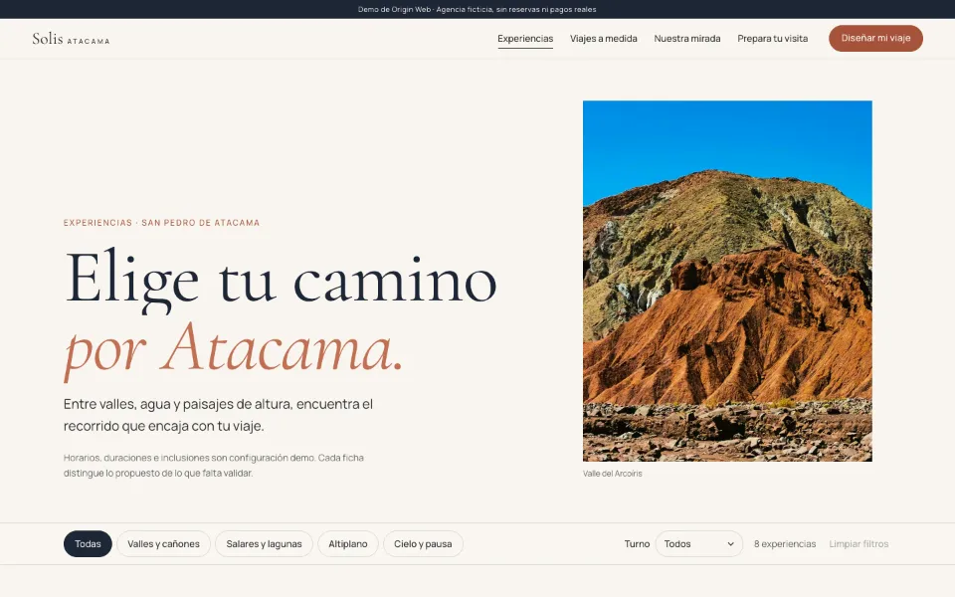Image resolution: width=955 pixels, height=597 pixels.
Task: Click the Valle del Arcoíris mountain photo
Action: pyautogui.click(x=727, y=281)
